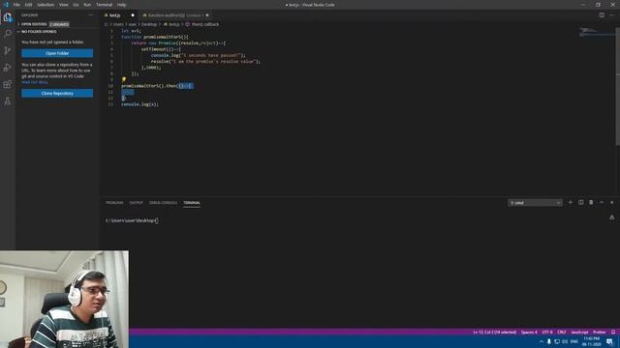The height and width of the screenshot is (348, 620).
Task: Open the Go menu
Action: click(x=76, y=5)
